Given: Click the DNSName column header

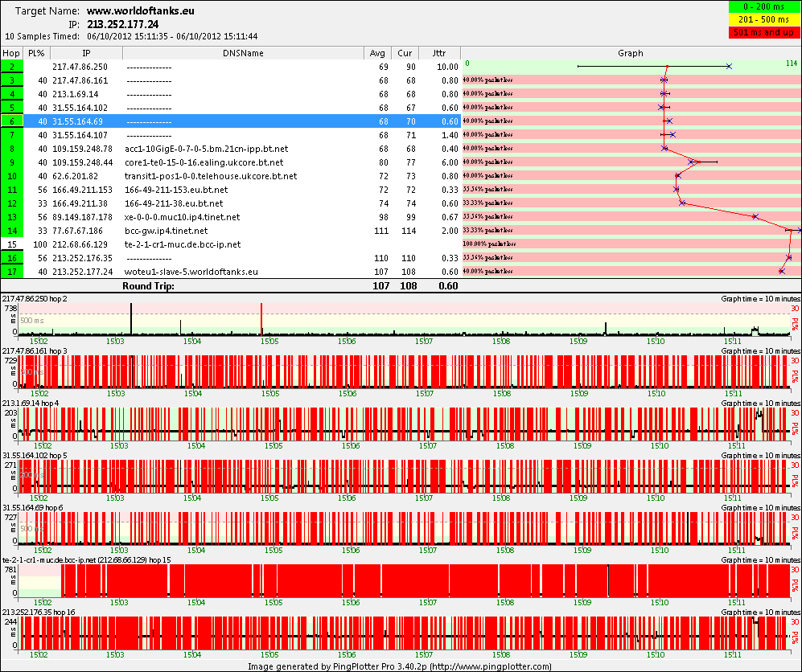Looking at the screenshot, I should [x=243, y=53].
